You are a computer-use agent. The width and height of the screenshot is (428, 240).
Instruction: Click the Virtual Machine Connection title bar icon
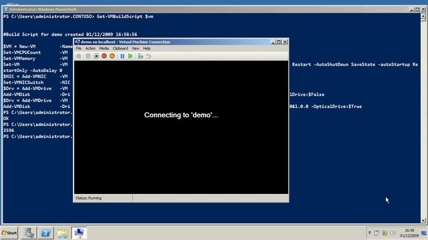point(78,42)
